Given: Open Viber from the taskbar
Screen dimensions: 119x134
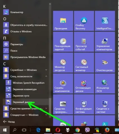Looking at the screenshot, I should [87, 130].
